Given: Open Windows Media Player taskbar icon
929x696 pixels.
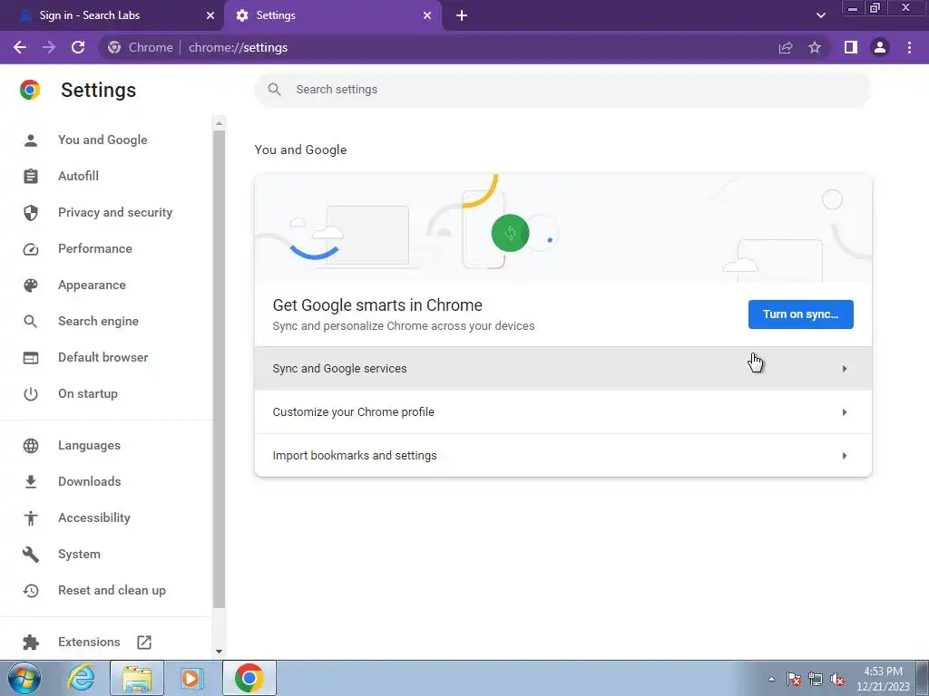Looking at the screenshot, I should pyautogui.click(x=191, y=678).
